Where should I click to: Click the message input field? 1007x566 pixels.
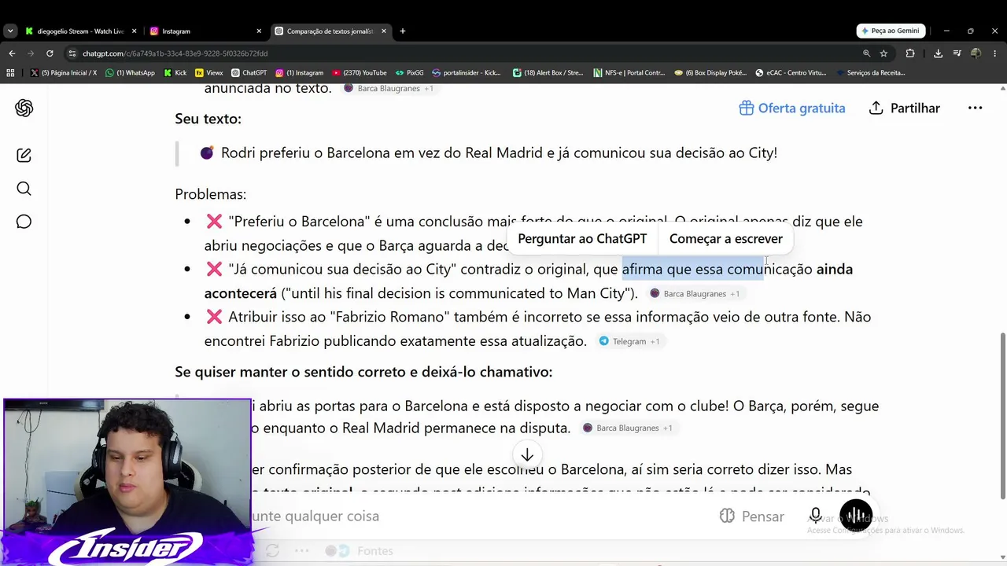[x=472, y=516]
